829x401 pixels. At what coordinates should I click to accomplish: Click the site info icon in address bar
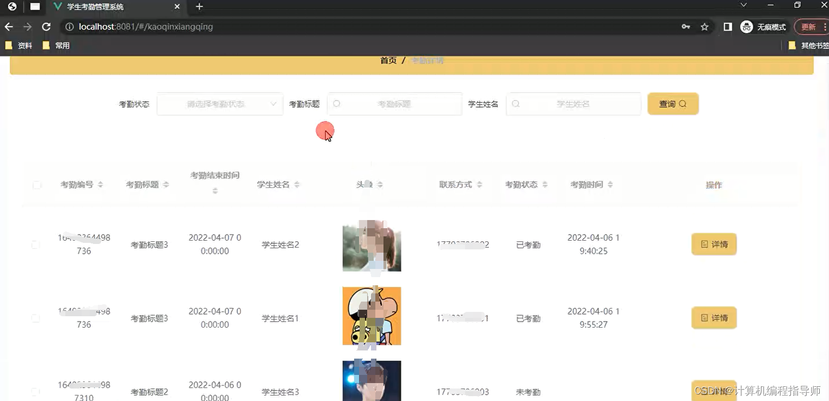click(x=69, y=27)
